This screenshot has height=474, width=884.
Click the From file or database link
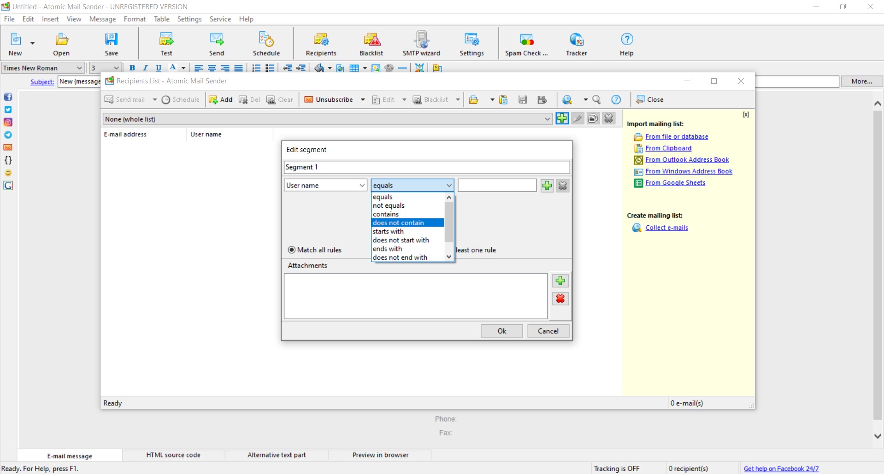[677, 136]
